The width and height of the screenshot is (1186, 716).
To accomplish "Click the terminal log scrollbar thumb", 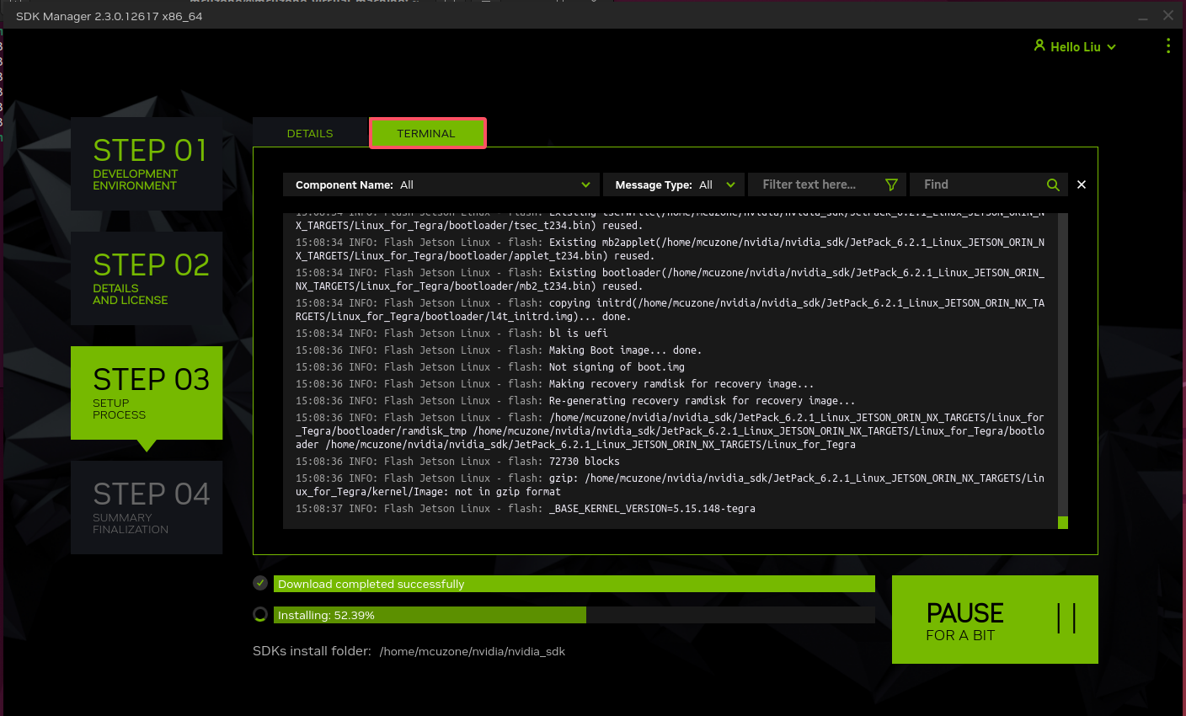I will coord(1063,522).
